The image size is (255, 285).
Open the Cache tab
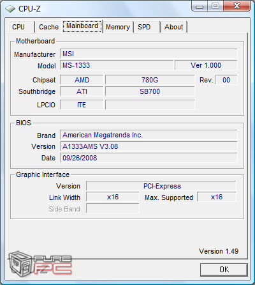48,27
